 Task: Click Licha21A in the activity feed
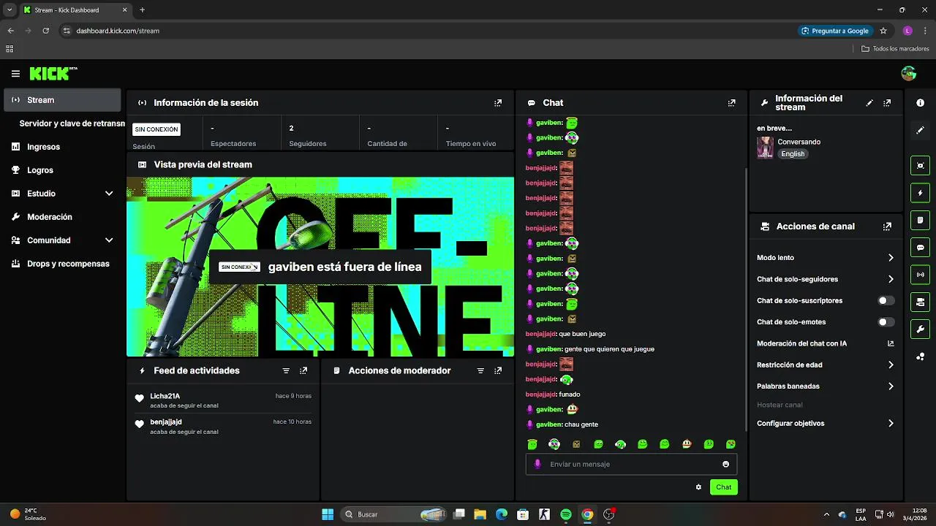pyautogui.click(x=165, y=396)
